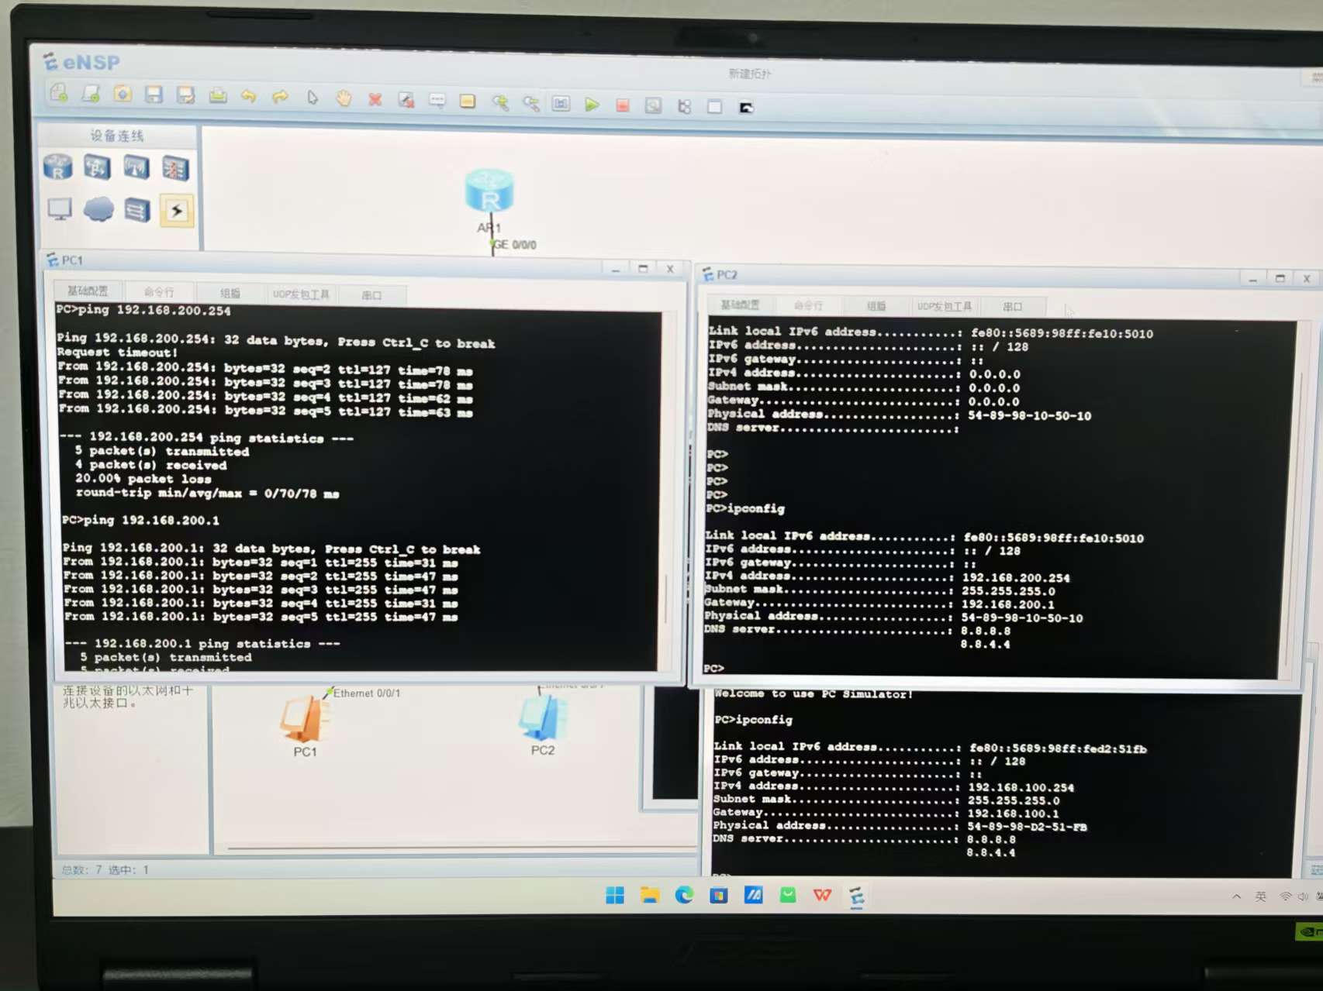The image size is (1323, 991).
Task: Select the text annotation tool
Action: pyautogui.click(x=437, y=101)
